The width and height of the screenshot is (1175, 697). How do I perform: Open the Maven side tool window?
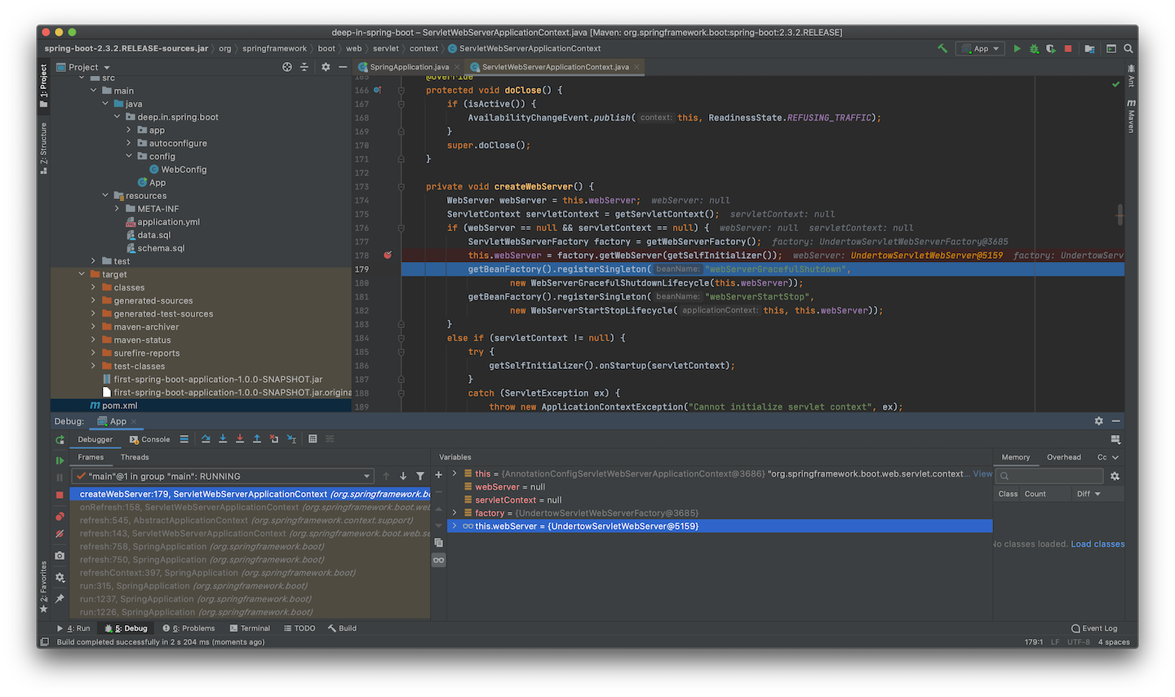click(1131, 117)
